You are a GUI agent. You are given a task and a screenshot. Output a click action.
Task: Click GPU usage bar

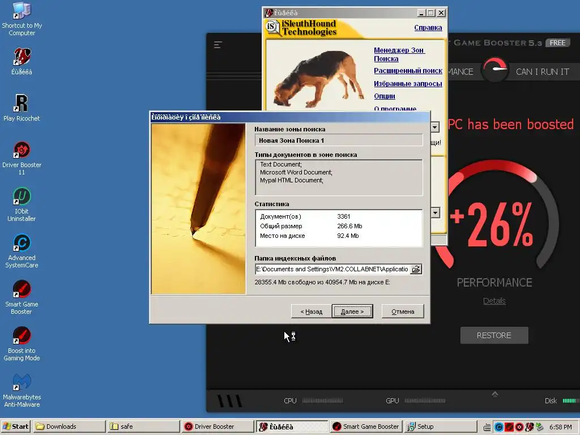coord(425,400)
